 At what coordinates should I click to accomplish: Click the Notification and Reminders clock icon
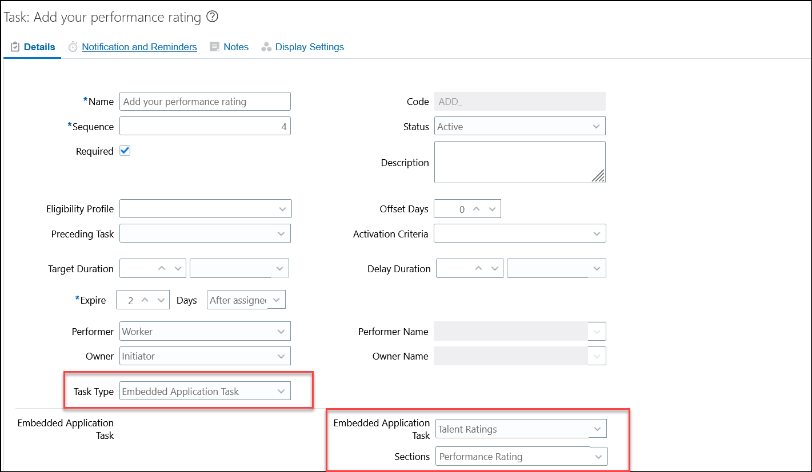click(73, 47)
